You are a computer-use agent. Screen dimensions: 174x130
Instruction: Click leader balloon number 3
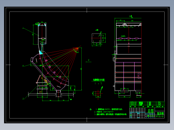point(23,98)
